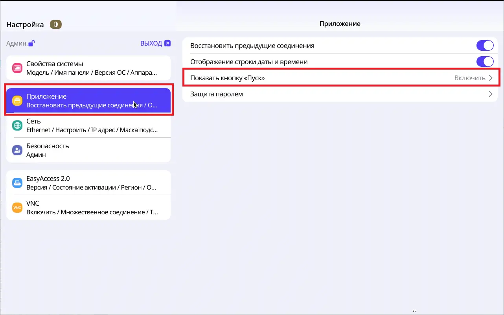Screen dimensions: 504x315
Task: Click the unlocked padlock icon near Админ
Action: tap(31, 43)
